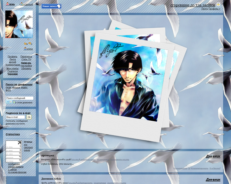The height and width of the screenshot is (184, 231).
Task: Open the 'Поиск по дневникам' heading link
Action: click(x=19, y=85)
